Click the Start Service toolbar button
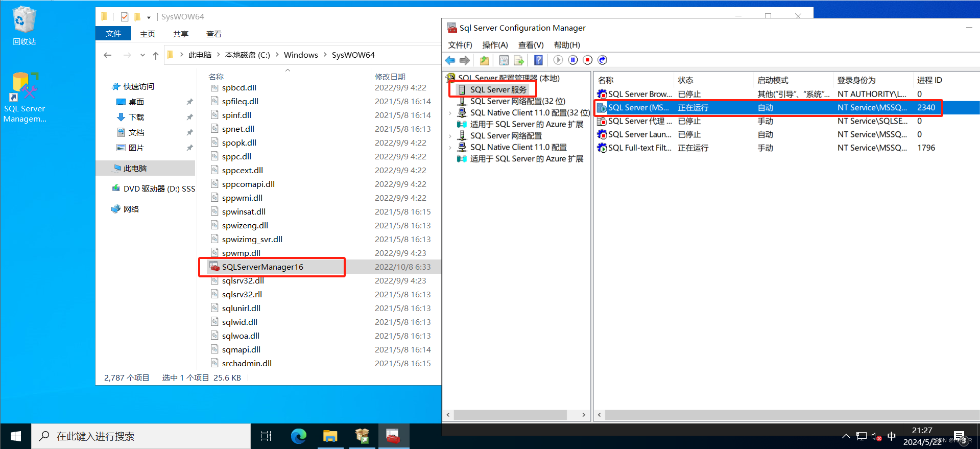This screenshot has height=449, width=980. point(558,60)
